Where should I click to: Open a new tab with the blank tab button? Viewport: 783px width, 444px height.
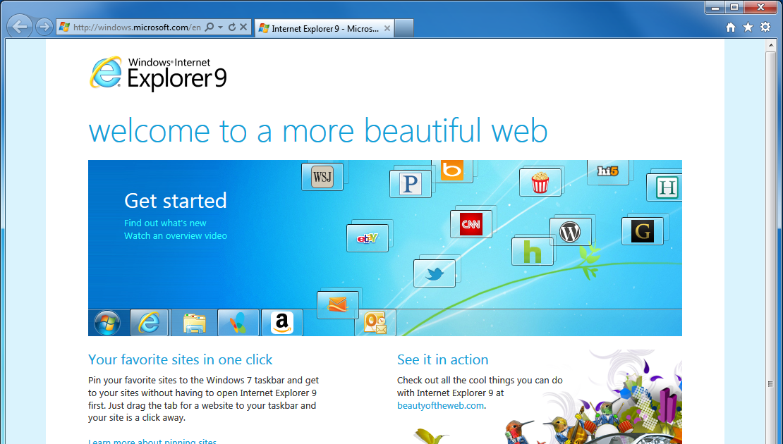404,28
